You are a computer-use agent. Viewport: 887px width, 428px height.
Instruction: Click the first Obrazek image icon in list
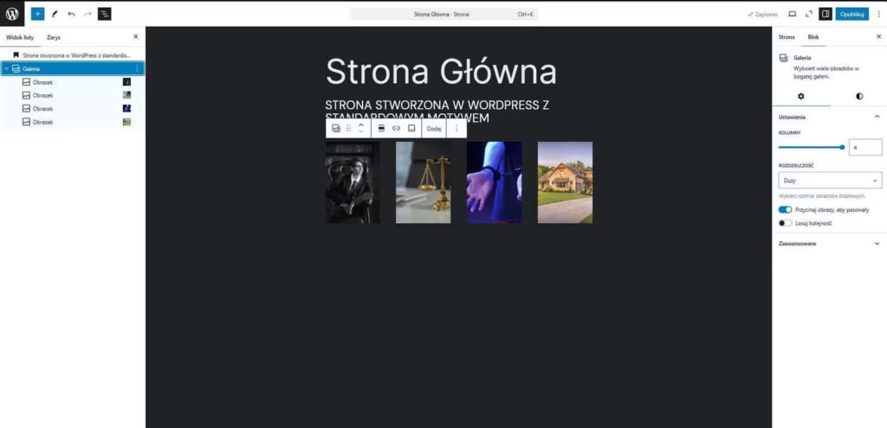pos(26,82)
